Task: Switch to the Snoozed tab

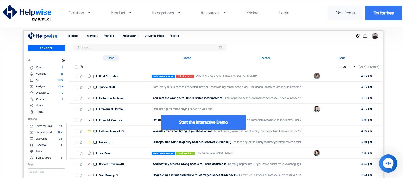Action: (x=265, y=58)
